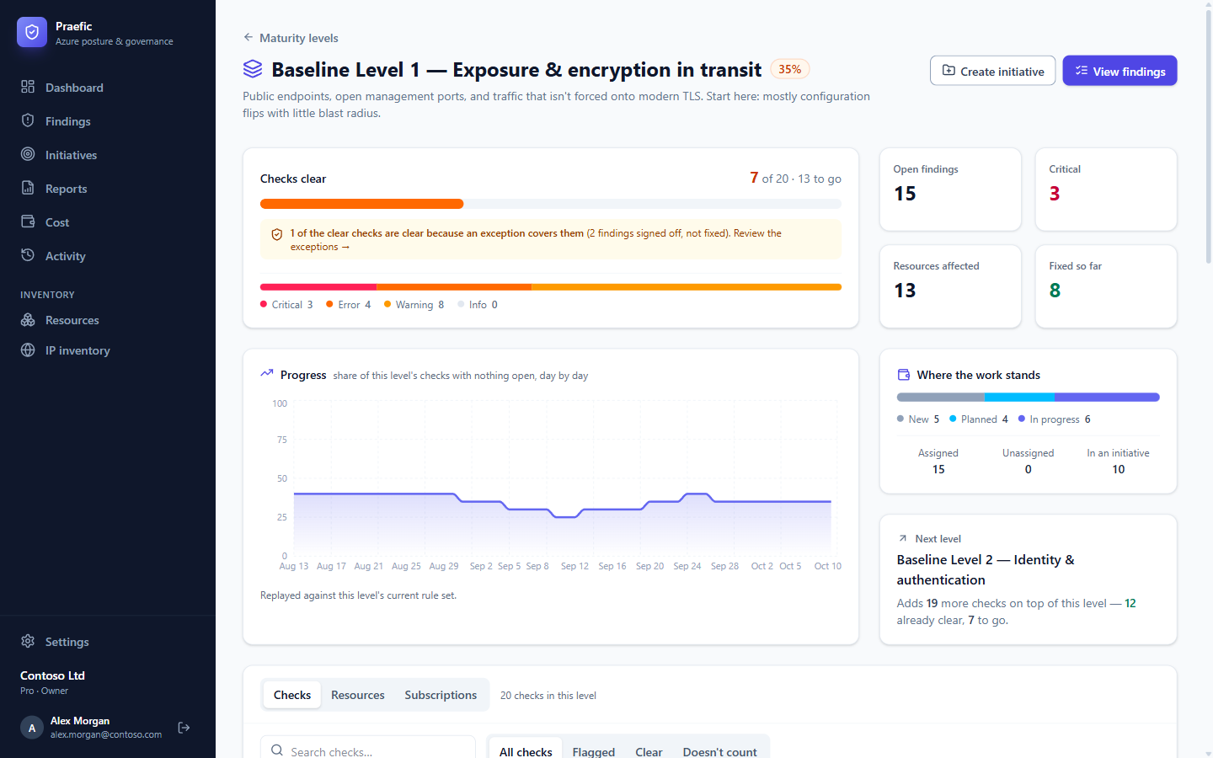Open Dashboard via its grid icon
Image resolution: width=1213 pixels, height=758 pixels.
tap(28, 87)
